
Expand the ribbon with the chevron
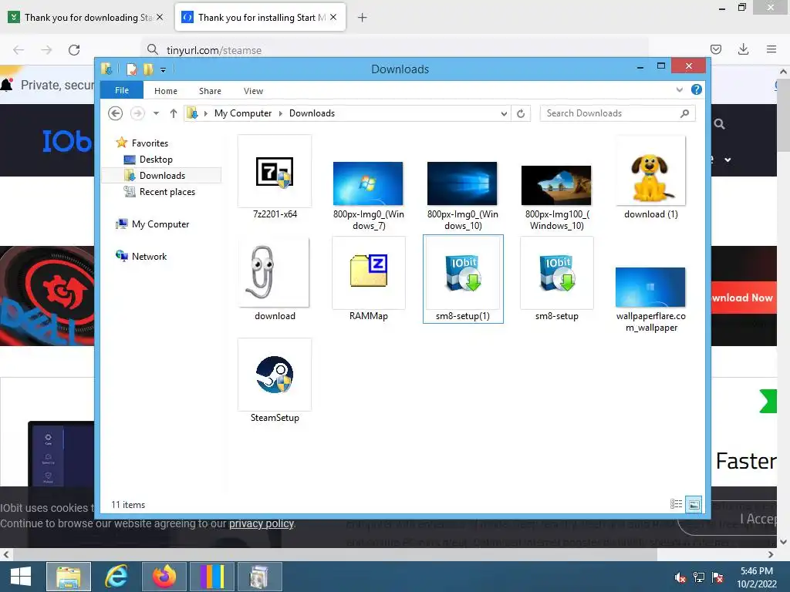(x=679, y=89)
